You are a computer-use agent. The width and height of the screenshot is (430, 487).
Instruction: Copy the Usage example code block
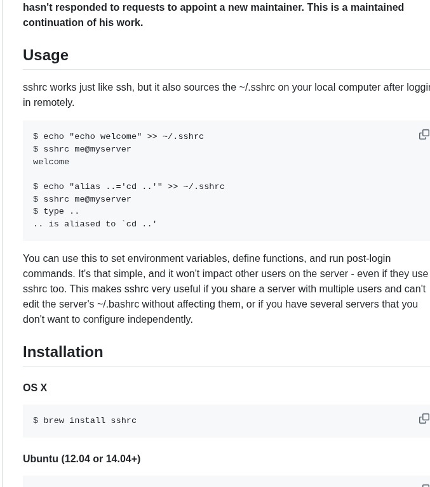click(x=424, y=134)
